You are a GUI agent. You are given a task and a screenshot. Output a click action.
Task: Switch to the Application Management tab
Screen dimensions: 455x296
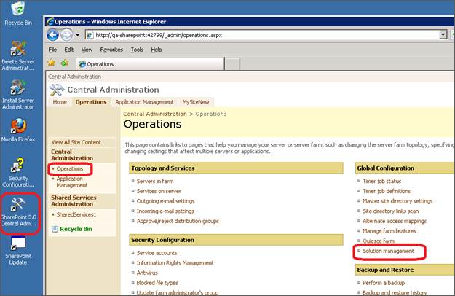click(144, 102)
